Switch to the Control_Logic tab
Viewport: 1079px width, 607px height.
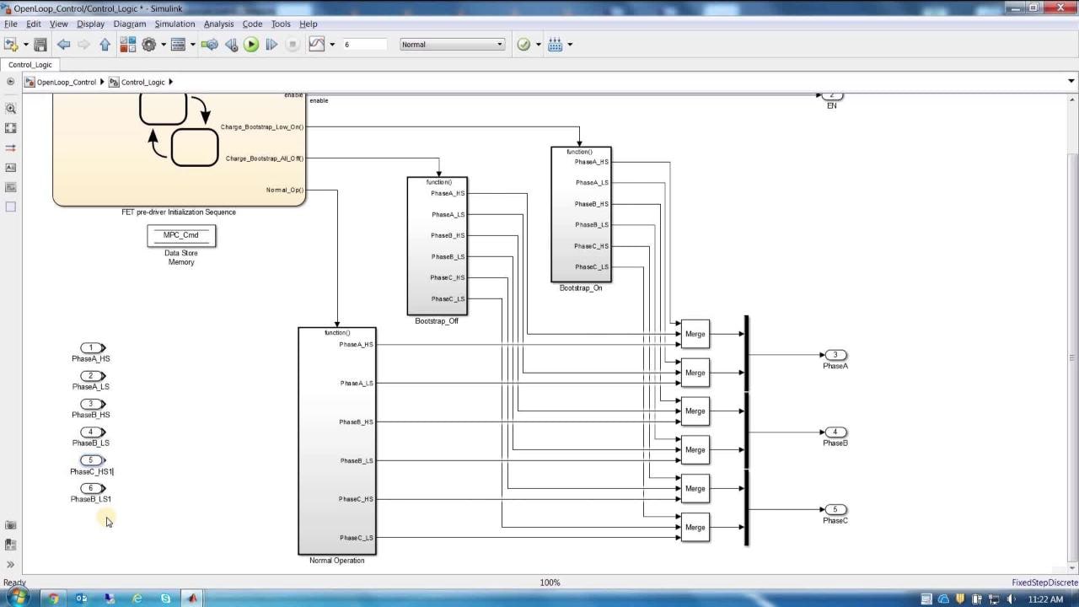pos(30,65)
